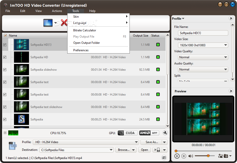The width and height of the screenshot is (237, 163).
Task: Open the Language submenu
Action: pyautogui.click(x=98, y=23)
